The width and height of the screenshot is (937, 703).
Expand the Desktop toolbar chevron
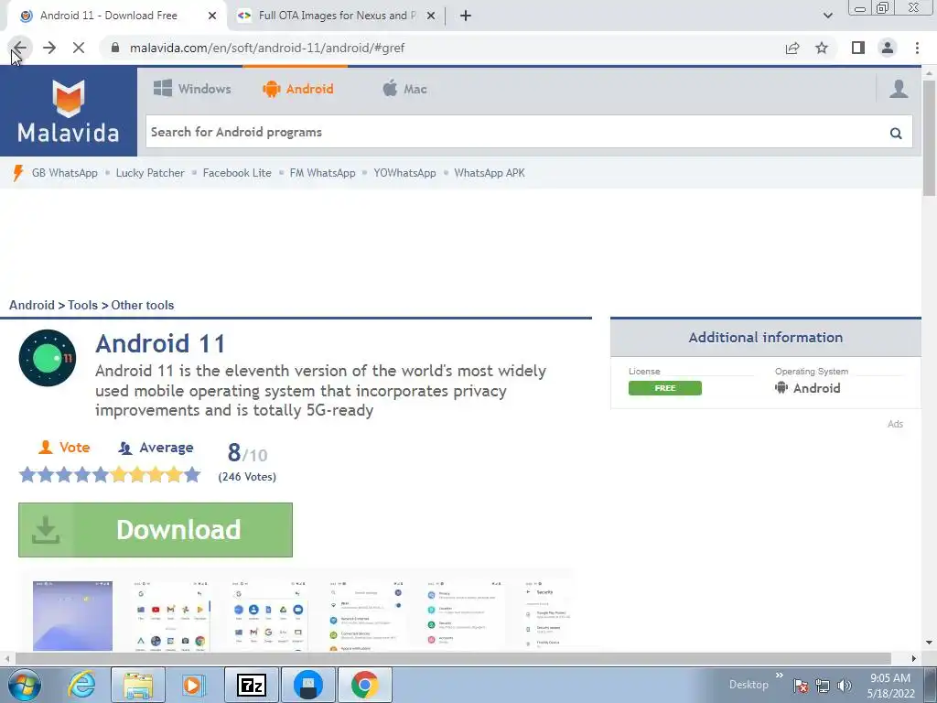(x=780, y=676)
